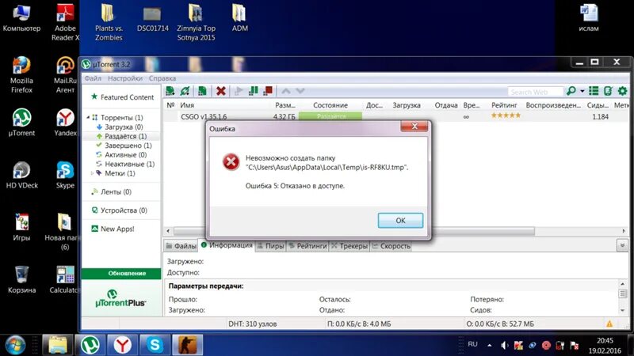Click the green Раздаётся status progress bar

tap(330, 116)
